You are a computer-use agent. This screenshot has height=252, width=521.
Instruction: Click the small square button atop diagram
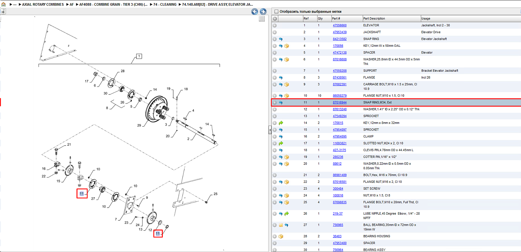pos(262,19)
